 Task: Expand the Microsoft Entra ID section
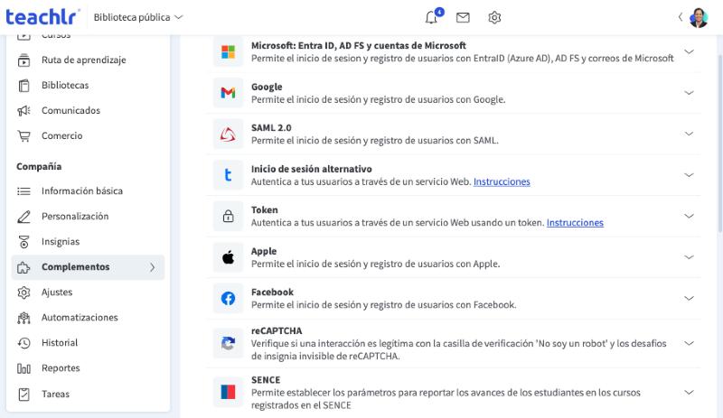pyautogui.click(x=689, y=51)
